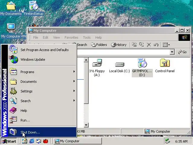Select the Control Panel icon
Image resolution: width=193 pixels, height=145 pixels.
coord(165,66)
